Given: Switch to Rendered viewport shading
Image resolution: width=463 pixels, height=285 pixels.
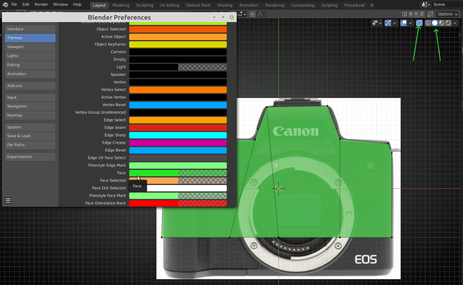Looking at the screenshot, I should [x=448, y=23].
